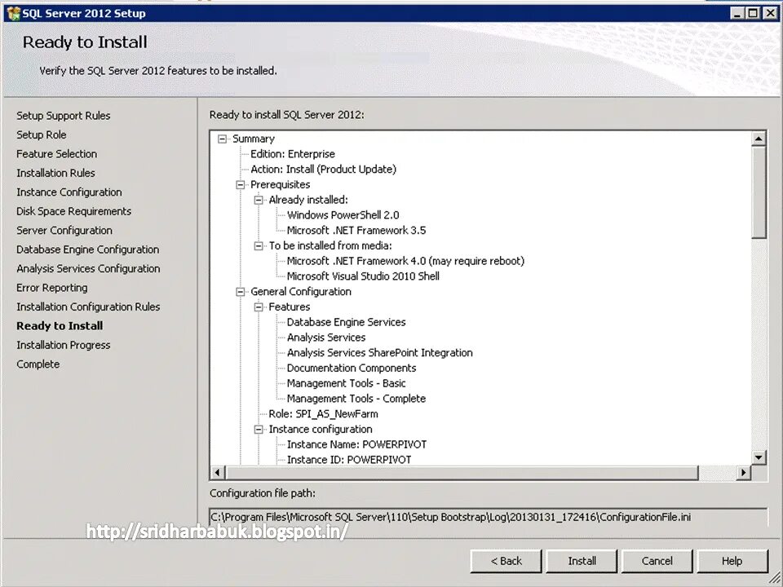This screenshot has height=587, width=783.
Task: Click the horizontal scroll right arrow
Action: [744, 472]
